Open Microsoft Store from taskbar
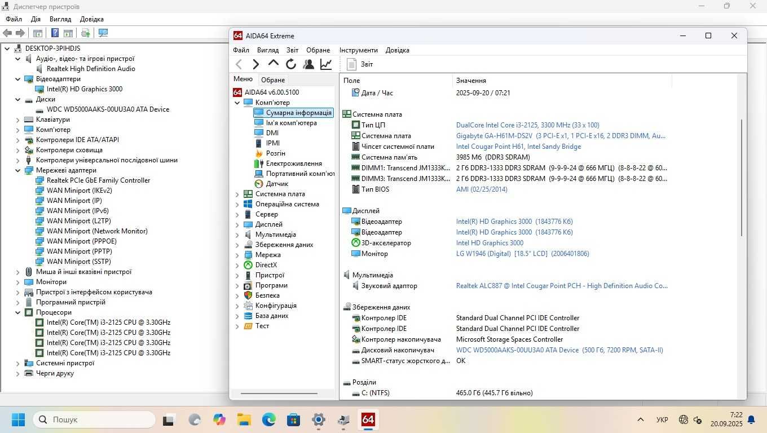767x433 pixels. coord(293,420)
